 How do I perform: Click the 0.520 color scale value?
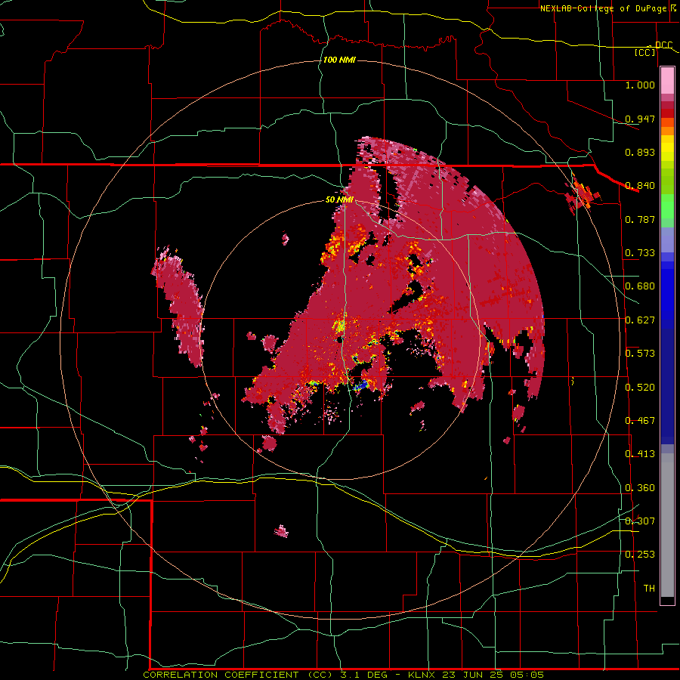point(640,388)
